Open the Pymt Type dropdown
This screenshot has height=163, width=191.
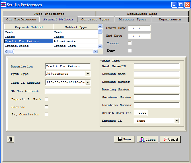(x=88, y=74)
